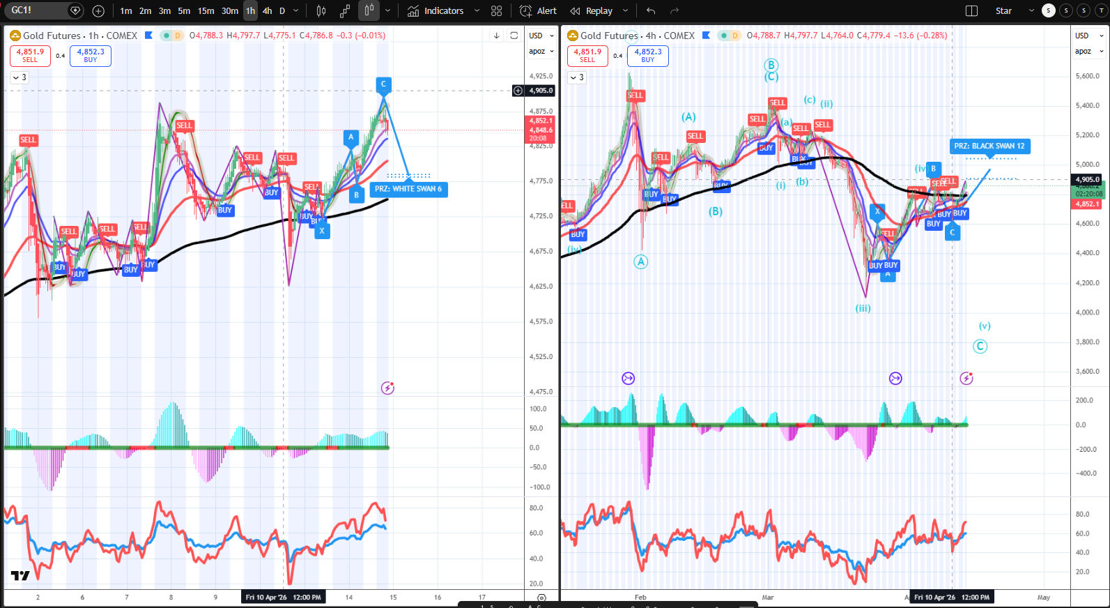Open time axis settings gear icon
The image size is (1110, 608).
point(541,598)
